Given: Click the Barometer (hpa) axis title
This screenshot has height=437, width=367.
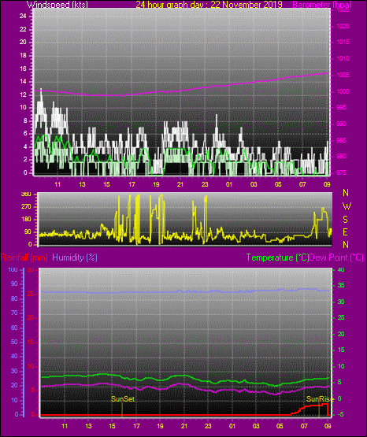Looking at the screenshot, I should [x=322, y=4].
